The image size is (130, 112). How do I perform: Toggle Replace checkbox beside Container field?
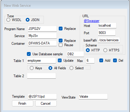[x=60, y=40]
